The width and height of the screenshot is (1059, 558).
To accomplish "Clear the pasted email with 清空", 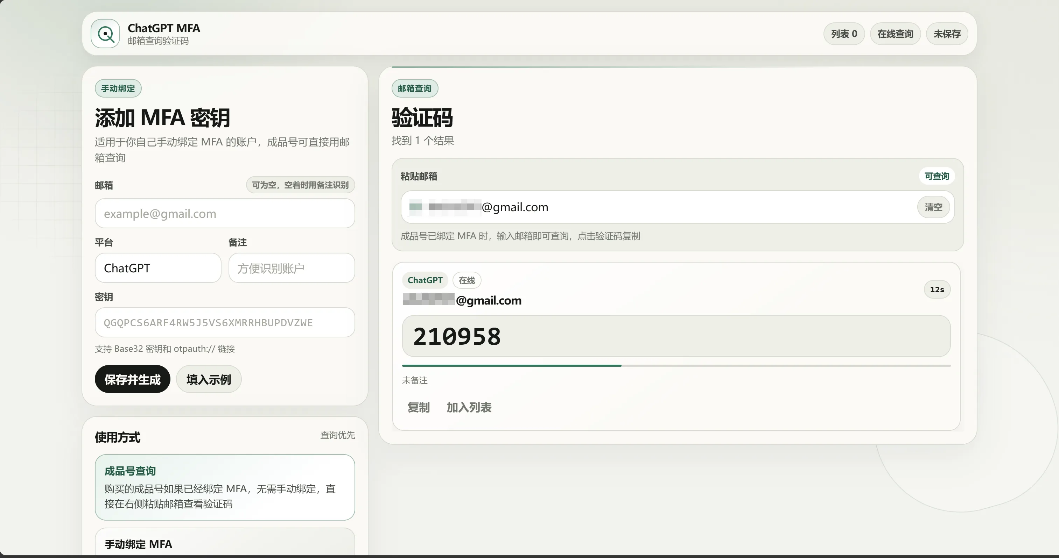I will [934, 207].
